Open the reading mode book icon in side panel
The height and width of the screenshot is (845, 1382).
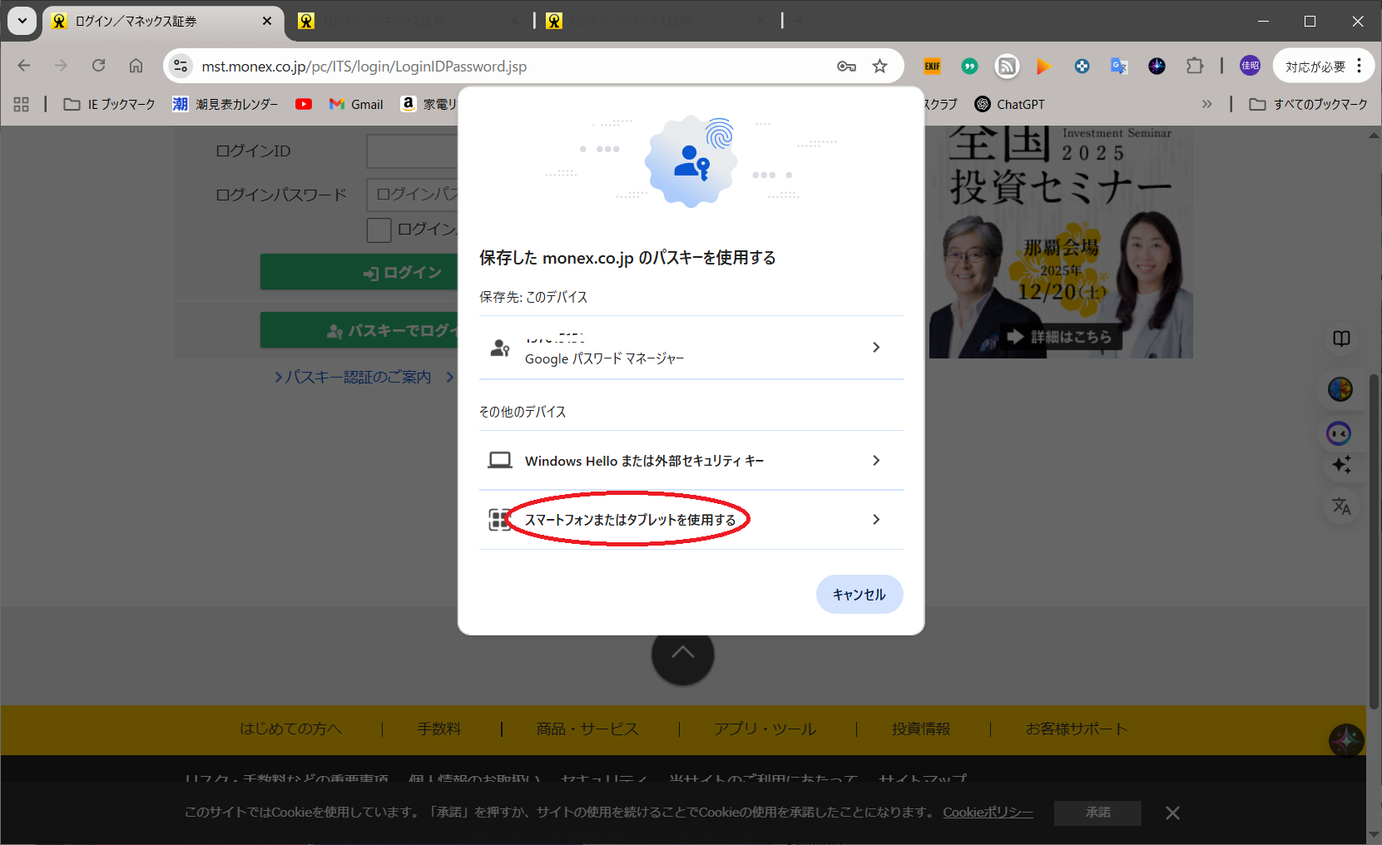[x=1341, y=338]
